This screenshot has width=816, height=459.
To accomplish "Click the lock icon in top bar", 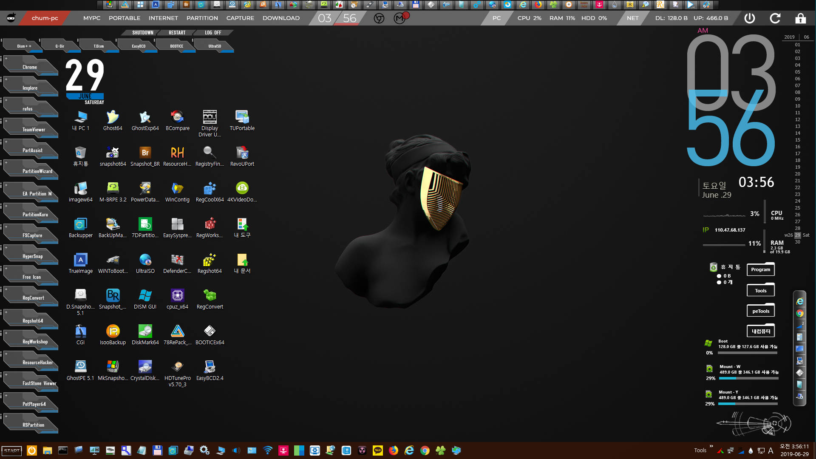I will point(801,18).
